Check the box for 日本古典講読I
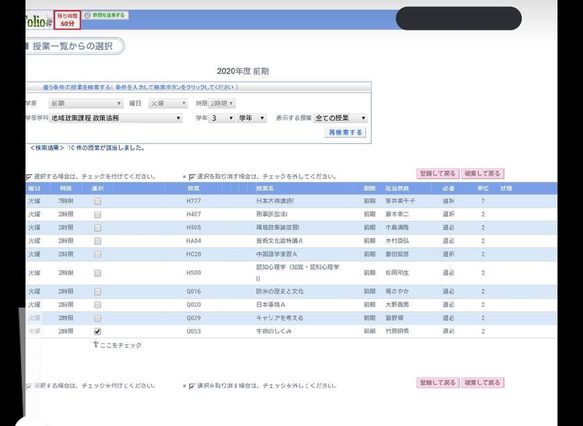Viewport: 583px width, 426px height. click(x=97, y=200)
